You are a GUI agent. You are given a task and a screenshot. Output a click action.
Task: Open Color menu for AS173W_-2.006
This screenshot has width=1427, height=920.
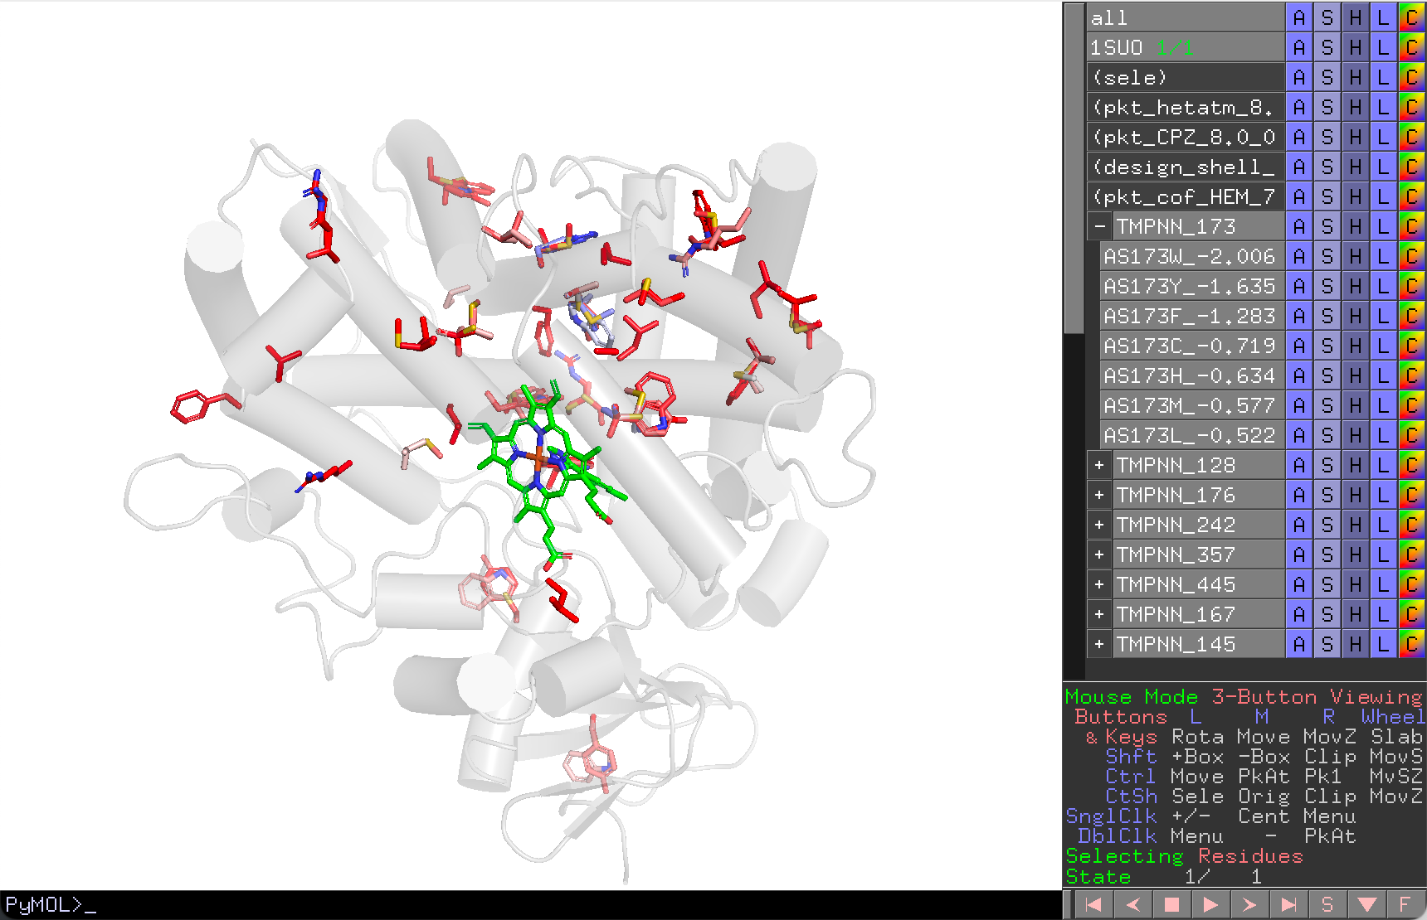coord(1411,256)
